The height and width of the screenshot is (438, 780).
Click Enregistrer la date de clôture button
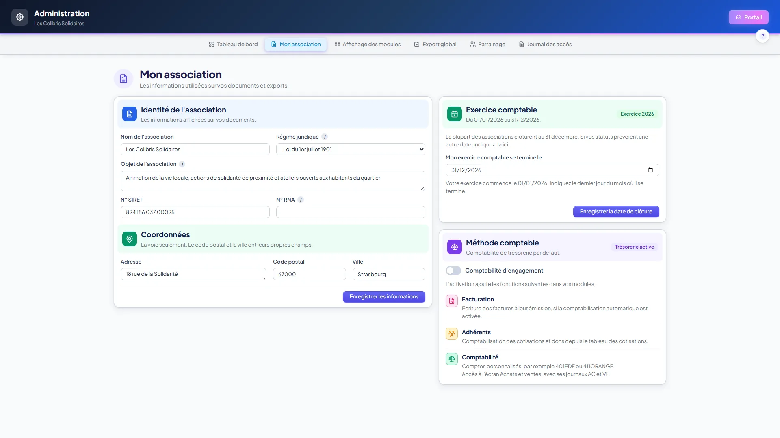pos(616,212)
